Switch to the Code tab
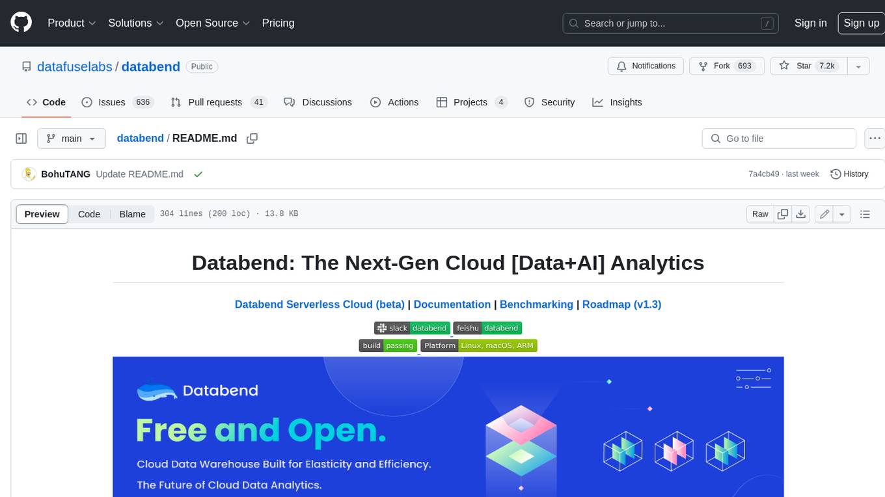 tap(46, 102)
